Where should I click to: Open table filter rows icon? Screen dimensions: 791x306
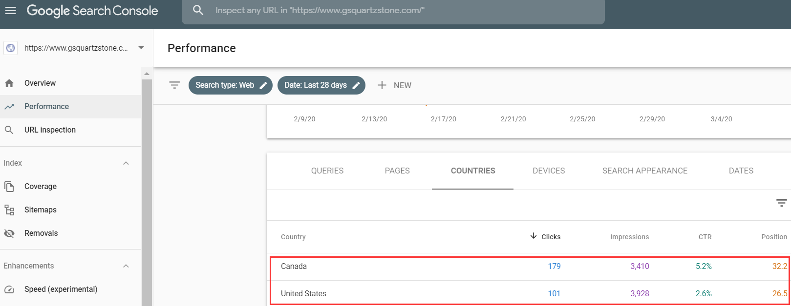coord(782,203)
